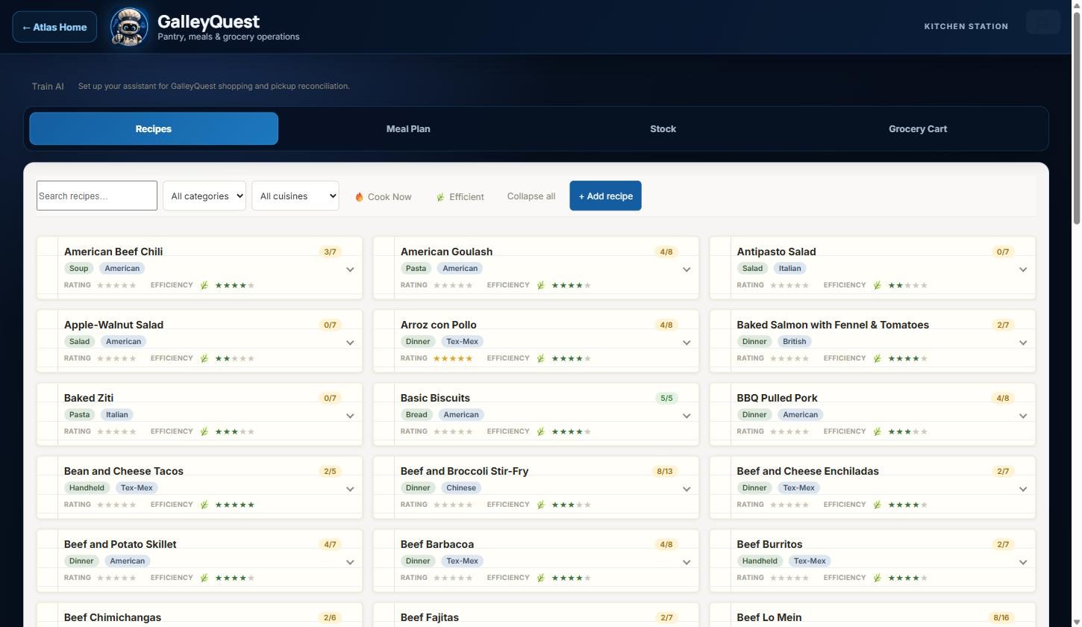
Task: Expand the Beef and Cheese Enchiladas chevron
Action: coord(1023,489)
